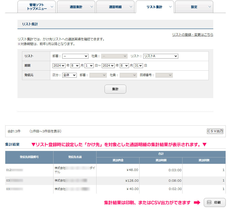Switch to the 設定 tab
This screenshot has width=231, height=209.
(194, 7)
